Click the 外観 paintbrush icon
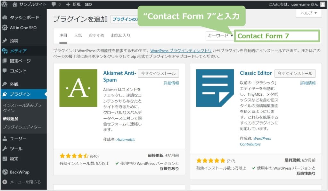The width and height of the screenshot is (328, 191). (x=5, y=84)
